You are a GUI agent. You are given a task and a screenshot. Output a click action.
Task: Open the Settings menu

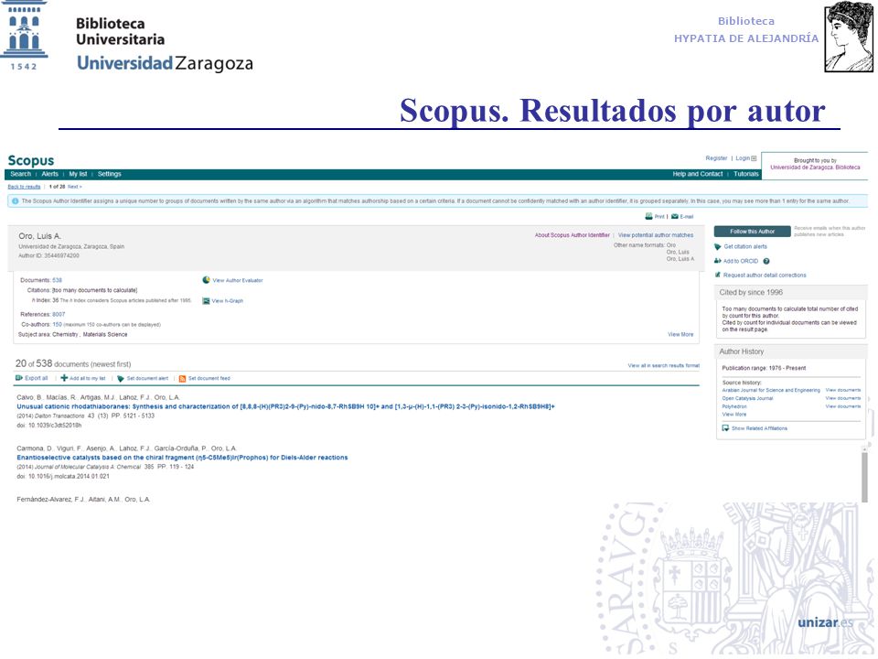coord(109,174)
